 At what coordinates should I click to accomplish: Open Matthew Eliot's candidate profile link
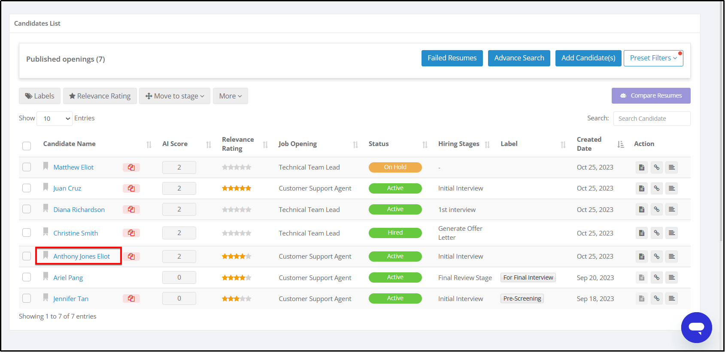point(73,167)
